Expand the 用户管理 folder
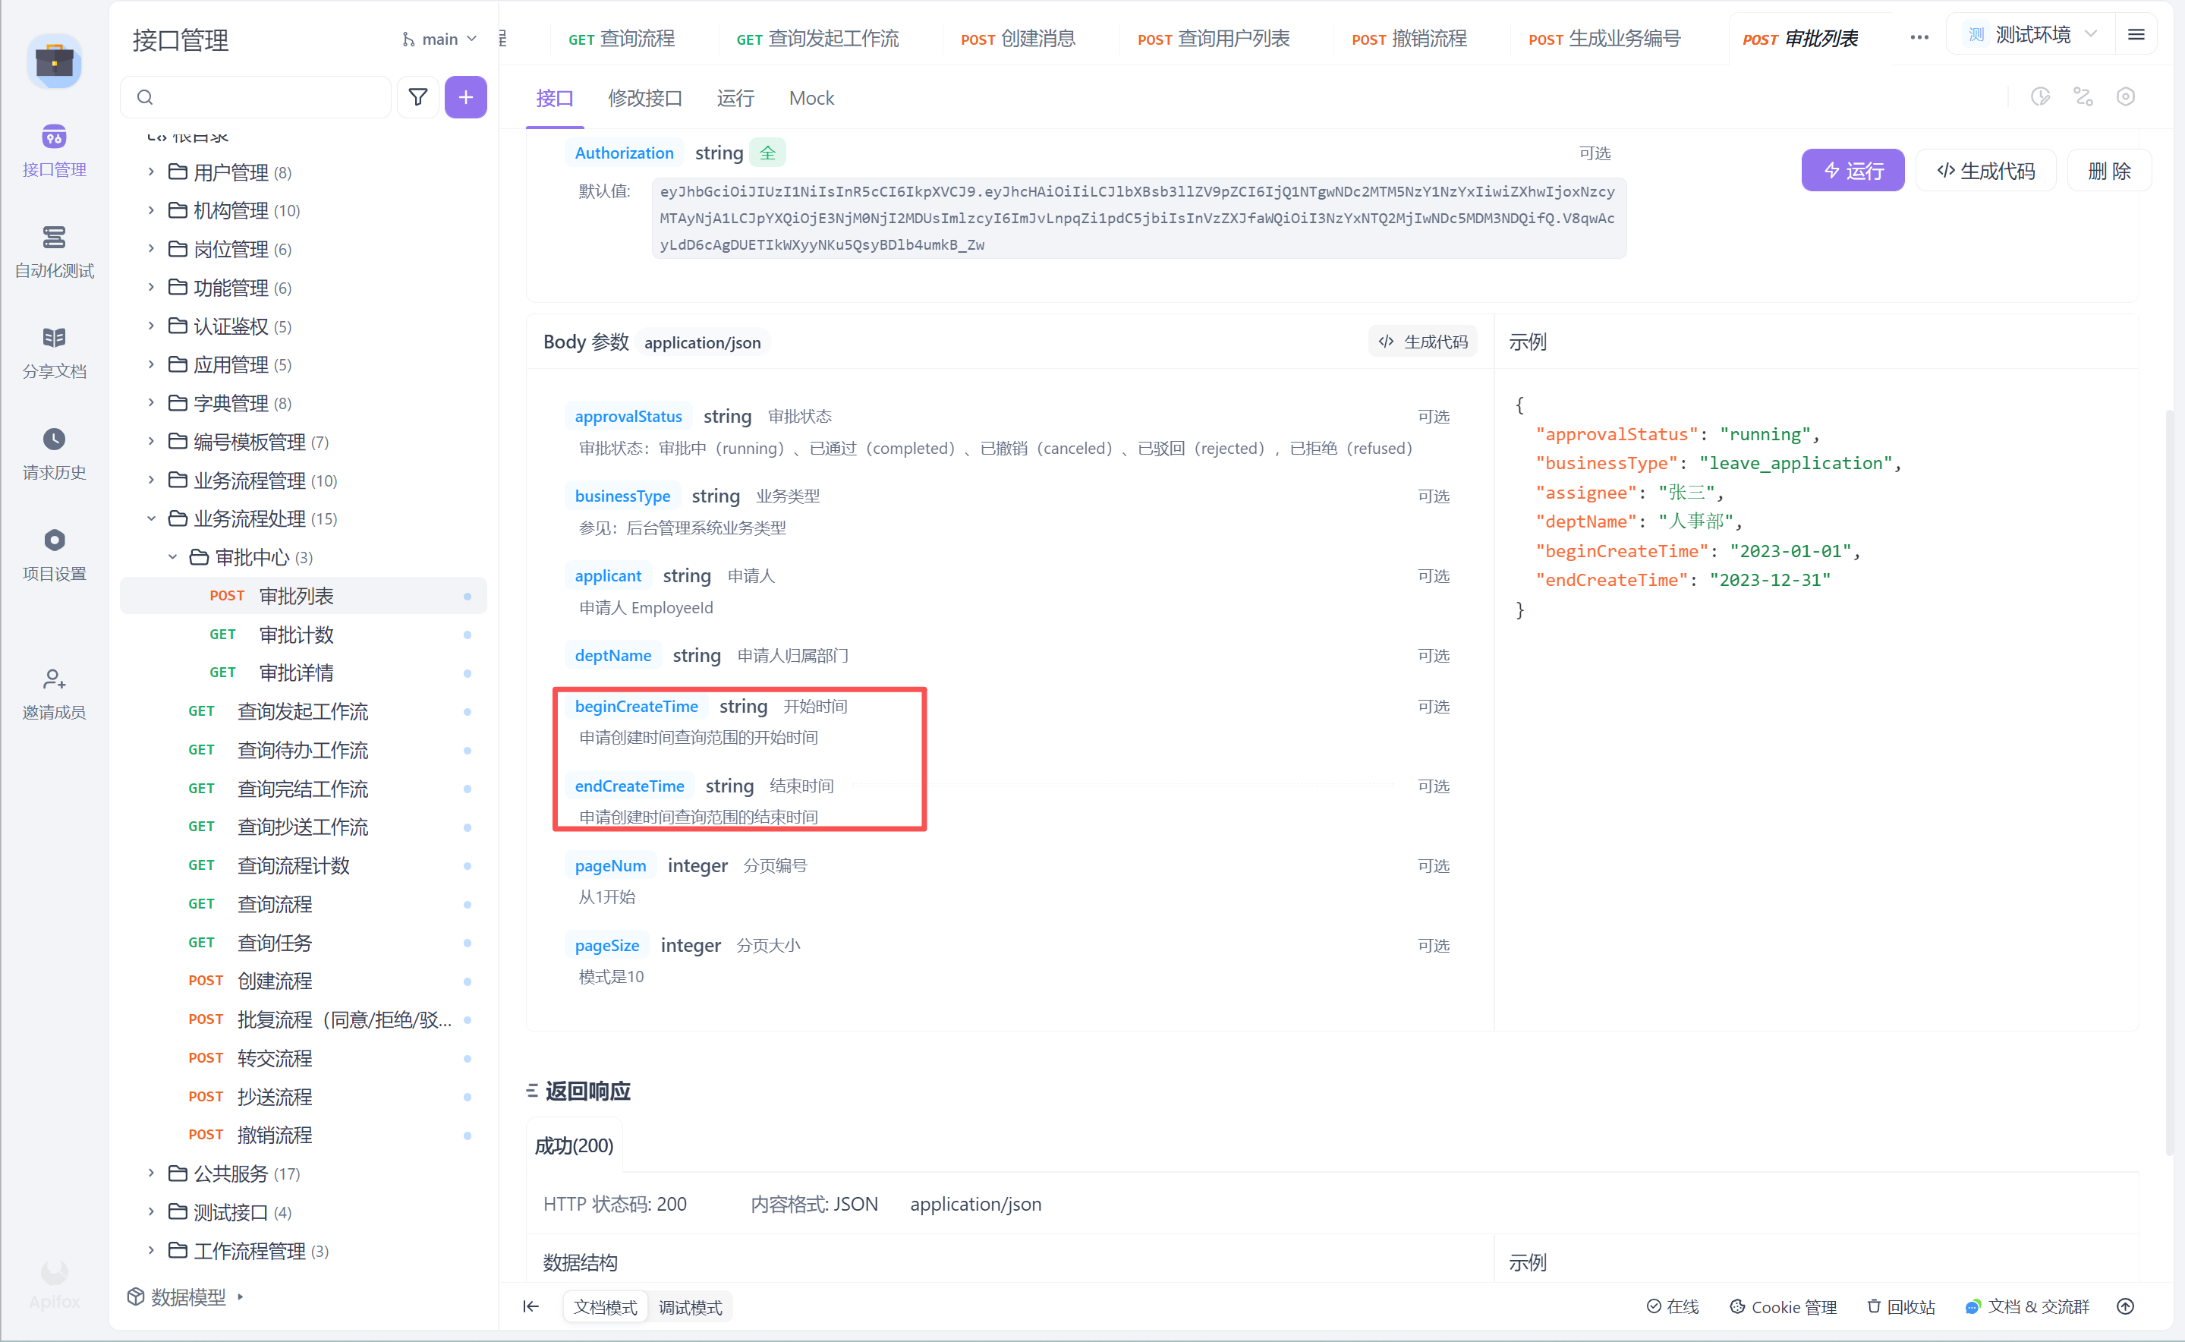The height and width of the screenshot is (1342, 2185). [x=151, y=172]
